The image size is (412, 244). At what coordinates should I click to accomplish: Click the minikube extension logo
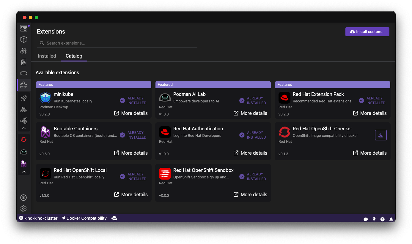45,98
